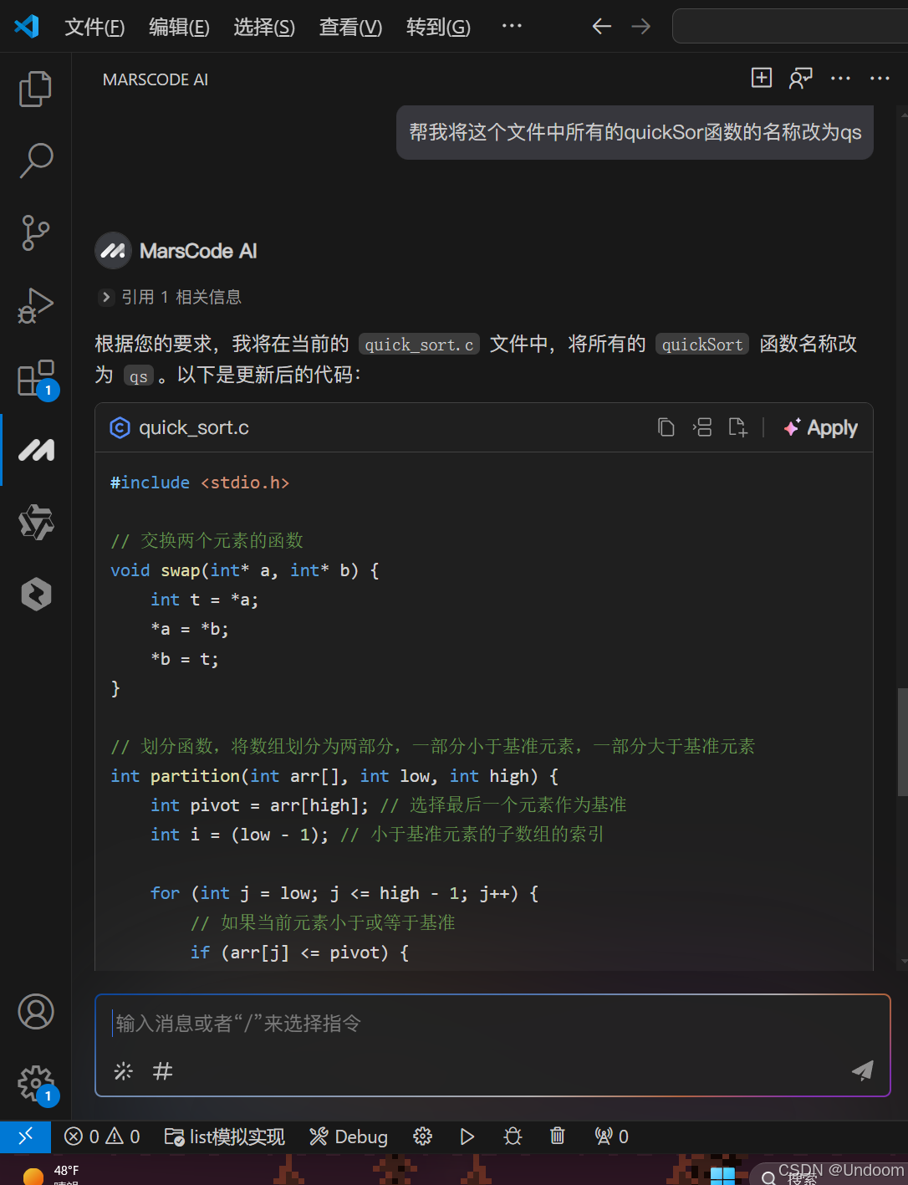This screenshot has width=908, height=1185.
Task: Open the 文件(F) menu
Action: [x=94, y=28]
